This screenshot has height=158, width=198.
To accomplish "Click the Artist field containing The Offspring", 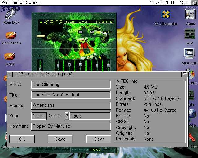I will 71,85.
